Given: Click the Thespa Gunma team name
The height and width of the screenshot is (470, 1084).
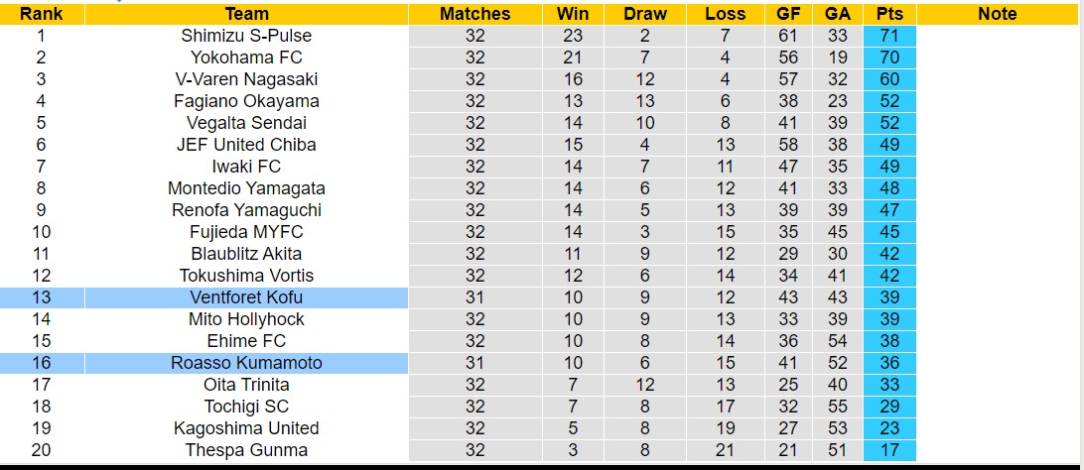Looking at the screenshot, I should click(x=246, y=450).
